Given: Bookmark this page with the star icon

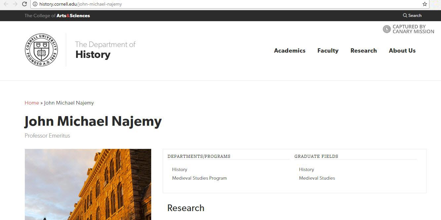Looking at the screenshot, I should tap(425, 4).
